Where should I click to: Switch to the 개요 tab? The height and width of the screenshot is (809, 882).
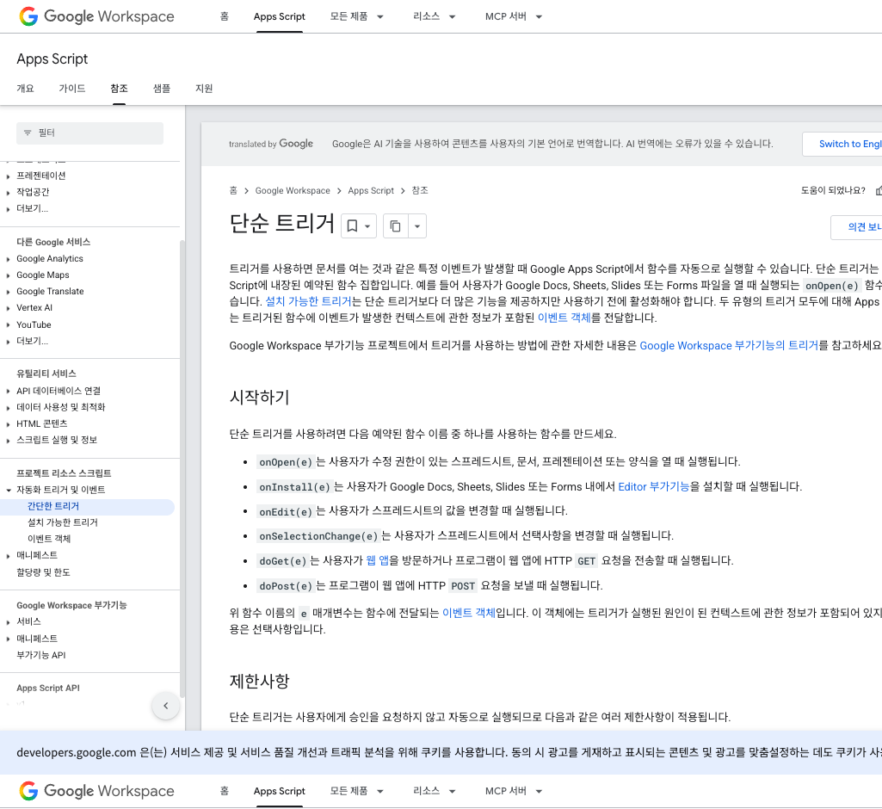click(25, 89)
